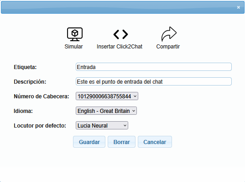The width and height of the screenshot is (245, 182).
Task: Click the Compartir share arrow icon
Action: (x=169, y=34)
